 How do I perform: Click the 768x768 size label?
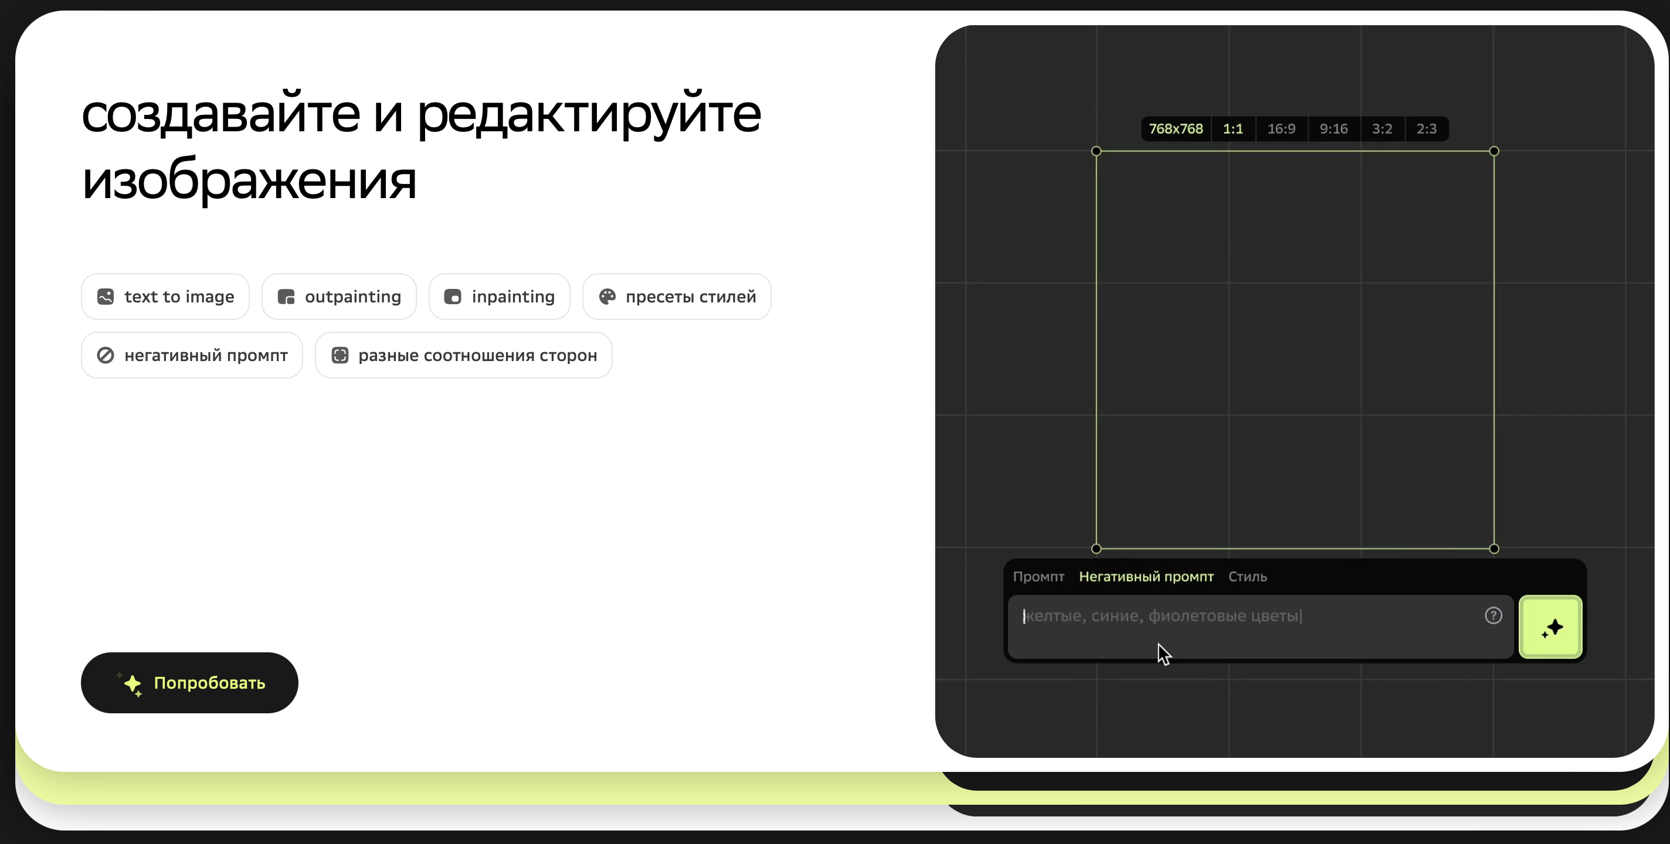point(1175,129)
